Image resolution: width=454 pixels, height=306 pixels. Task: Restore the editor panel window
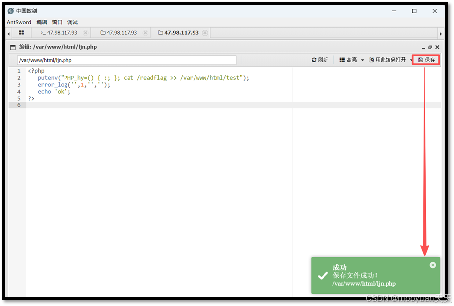[430, 47]
